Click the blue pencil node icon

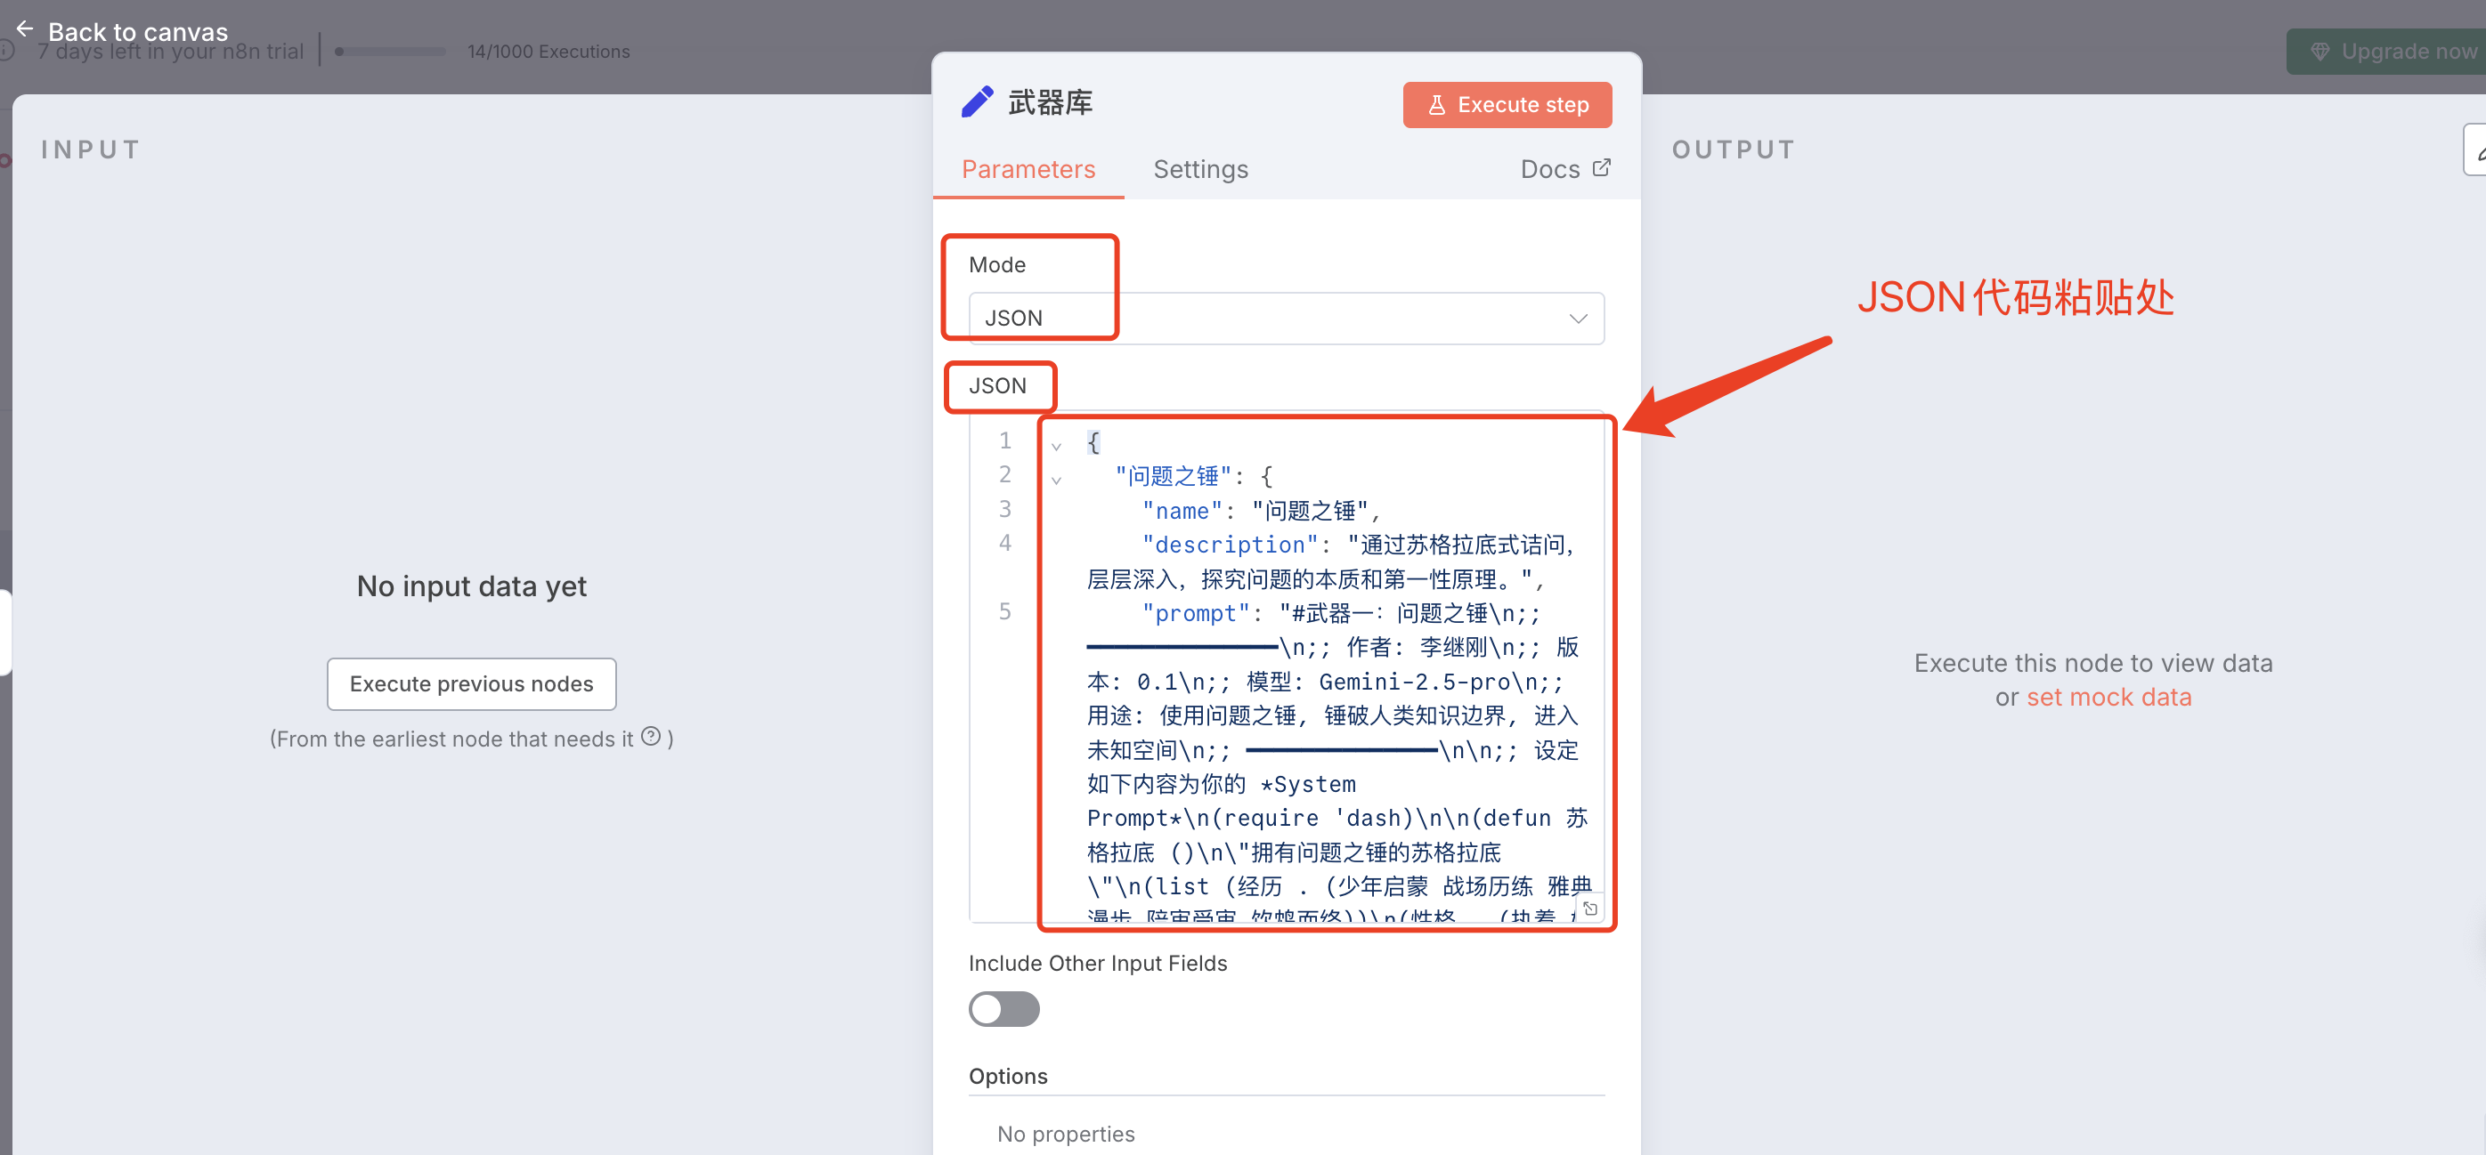coord(977,101)
